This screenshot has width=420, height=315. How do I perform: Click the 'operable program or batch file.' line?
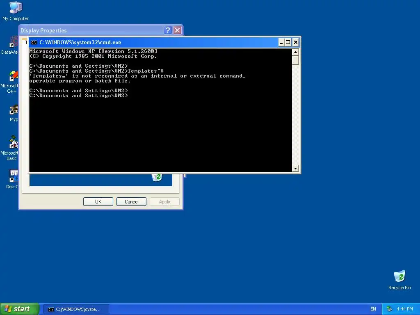coord(80,81)
